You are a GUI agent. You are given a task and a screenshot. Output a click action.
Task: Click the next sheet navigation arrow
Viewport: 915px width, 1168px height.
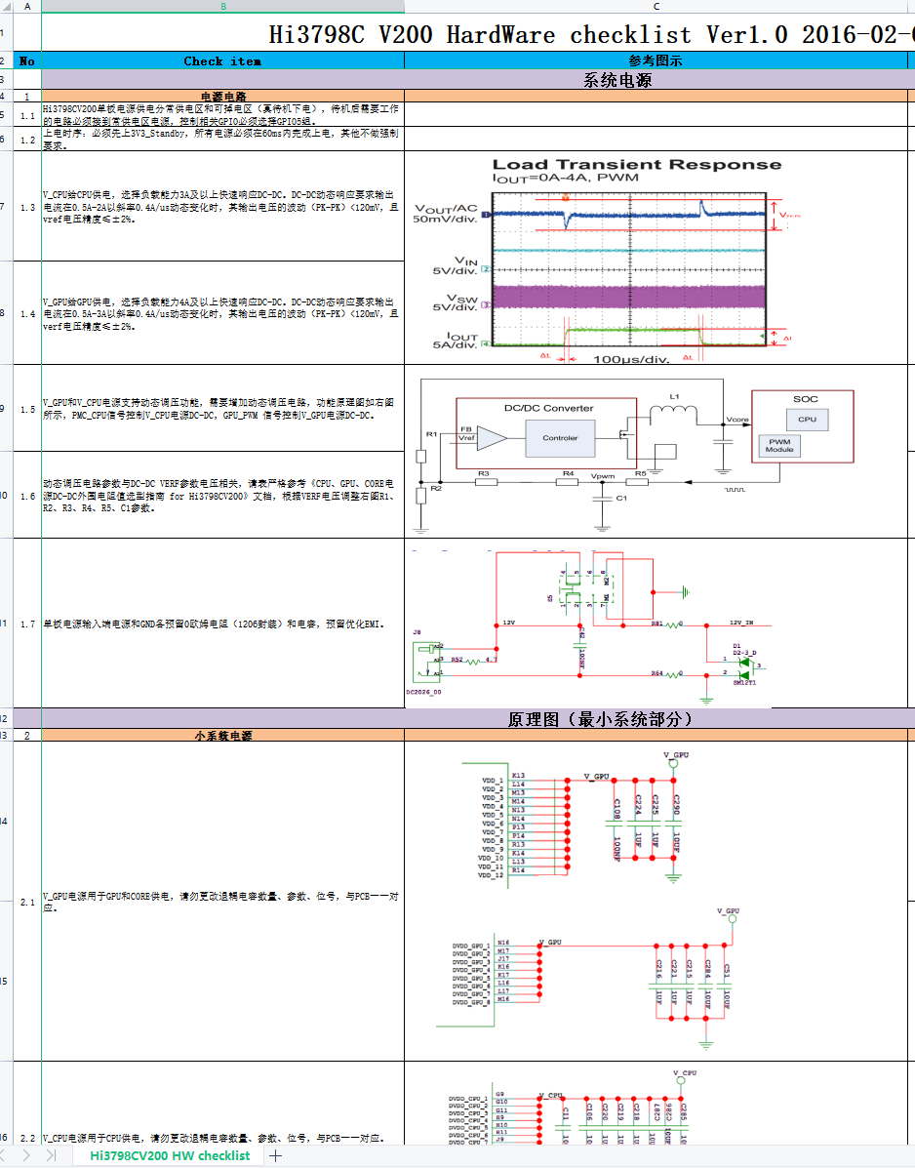pyautogui.click(x=26, y=1155)
